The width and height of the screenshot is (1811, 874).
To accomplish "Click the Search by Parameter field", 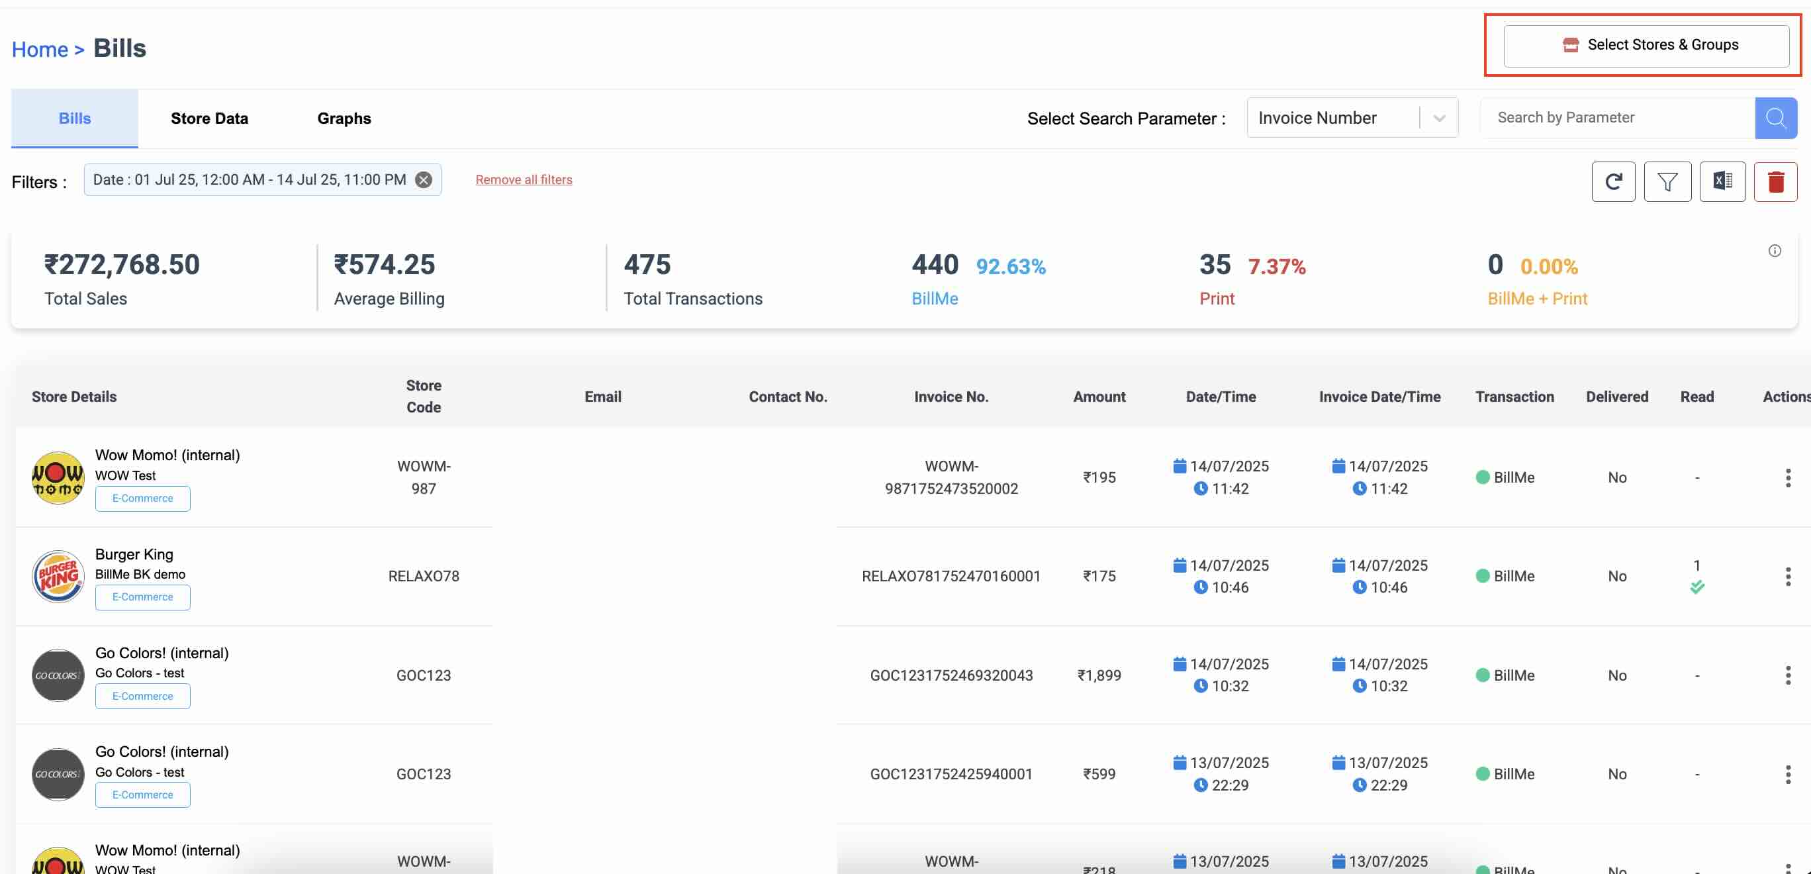I will coord(1617,118).
